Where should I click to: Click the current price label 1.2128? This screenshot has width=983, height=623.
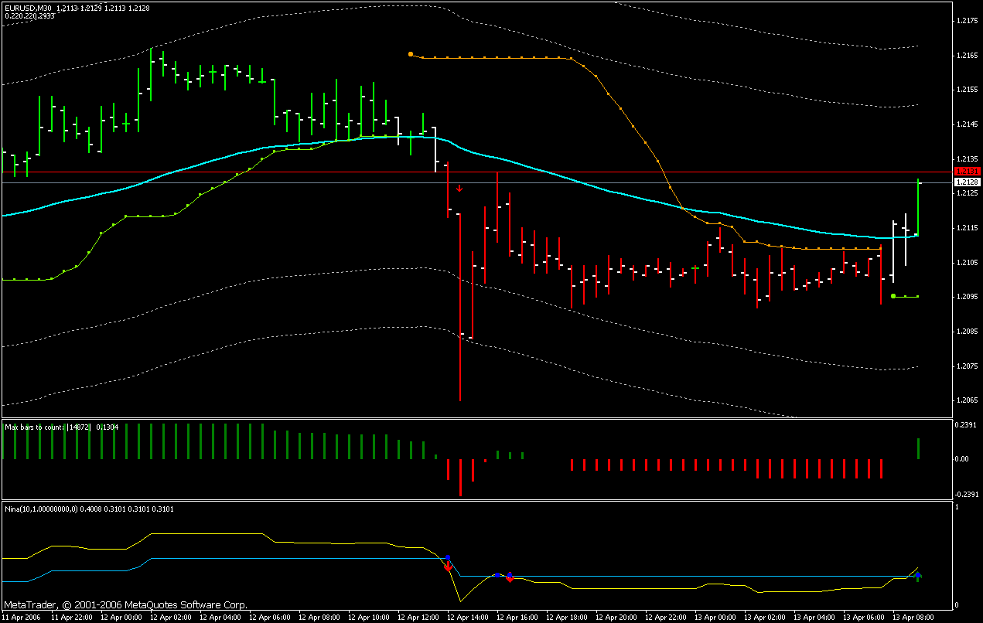(967, 182)
